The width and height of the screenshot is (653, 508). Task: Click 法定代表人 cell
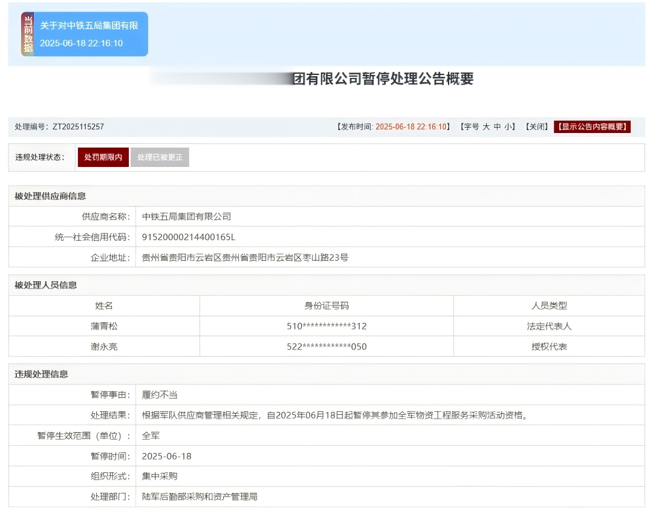tap(549, 326)
